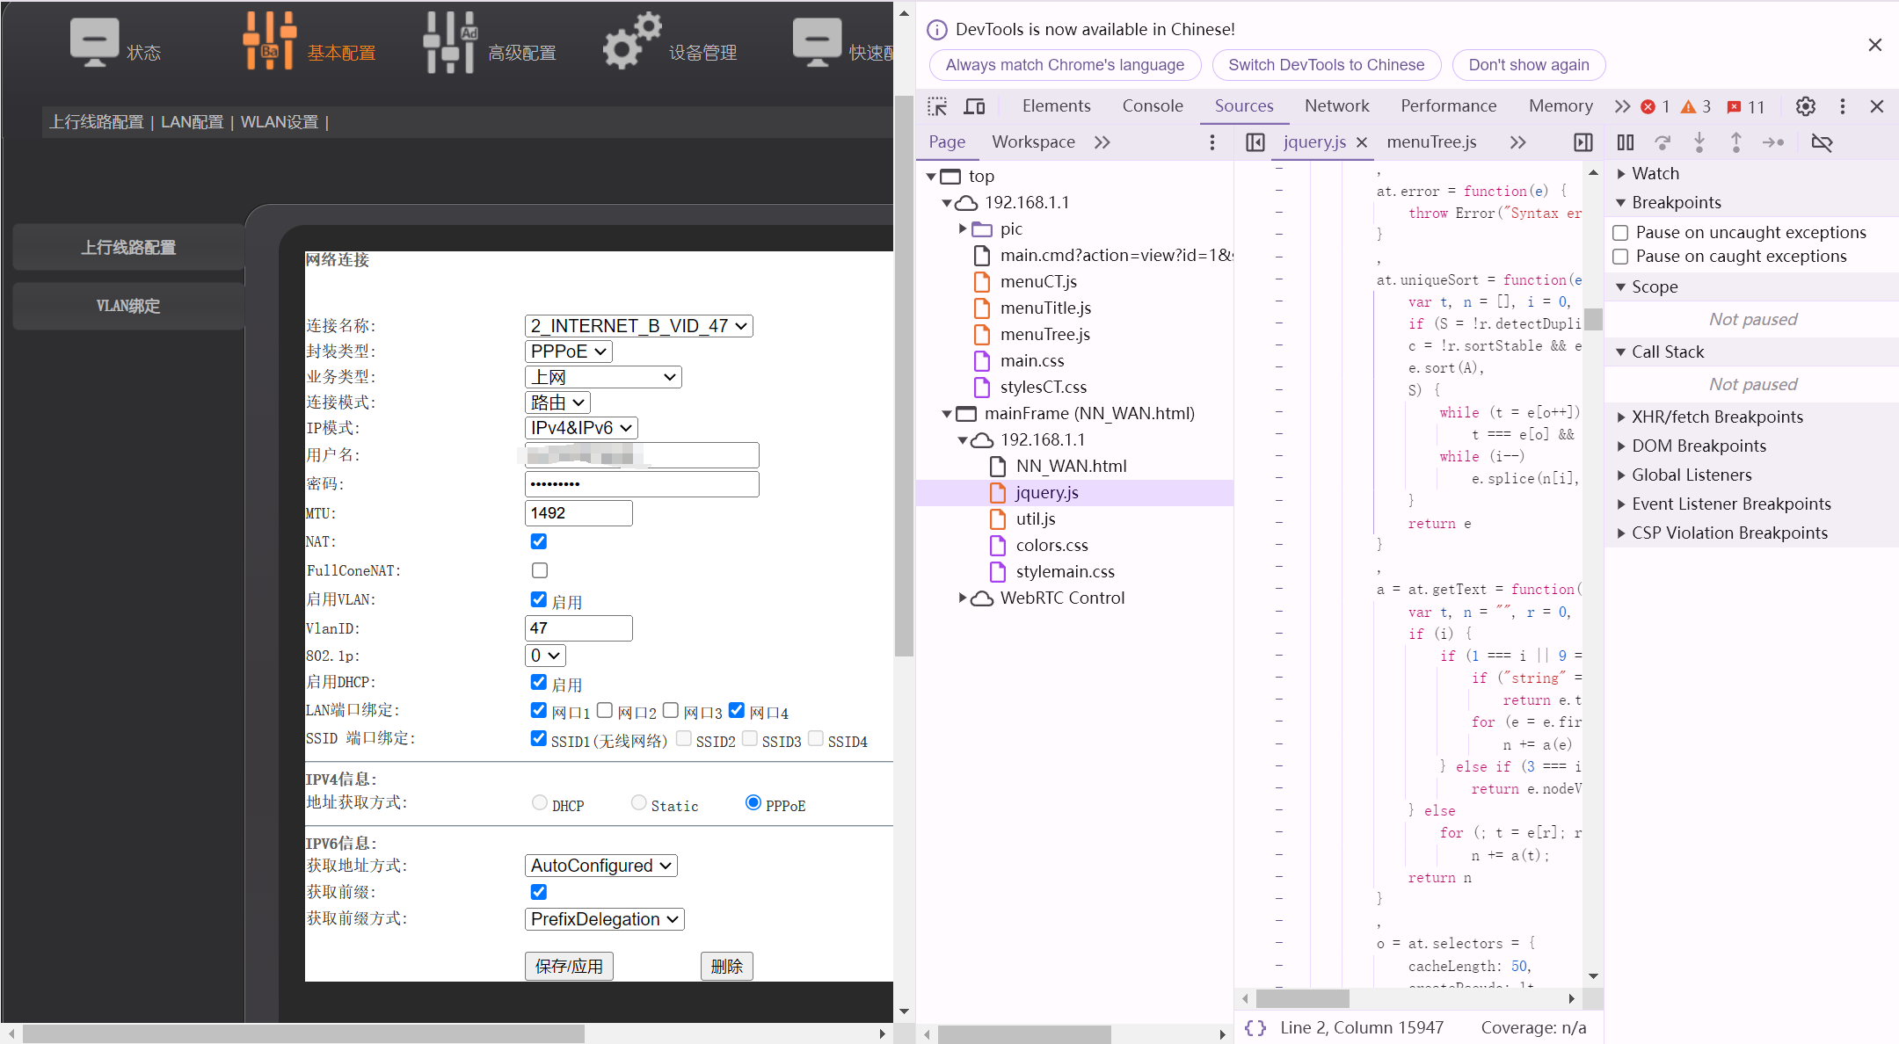Click Switch DevTools to Chinese button
Screen dimensions: 1899x1044
(1326, 65)
